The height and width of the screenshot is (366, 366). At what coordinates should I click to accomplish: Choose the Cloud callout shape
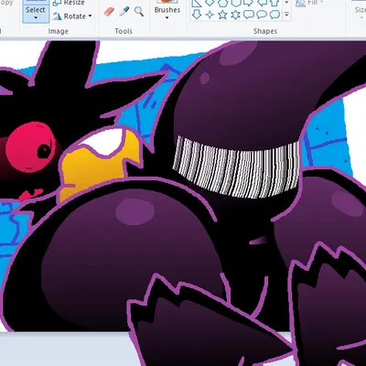pos(274,15)
